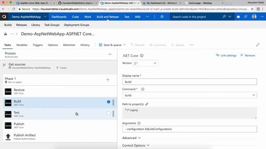Select the Variables tab
266x149 pixels.
[x=22, y=45]
